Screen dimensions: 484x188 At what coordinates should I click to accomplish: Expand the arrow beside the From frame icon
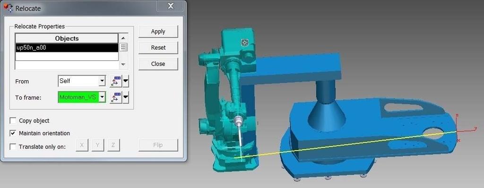coord(126,82)
